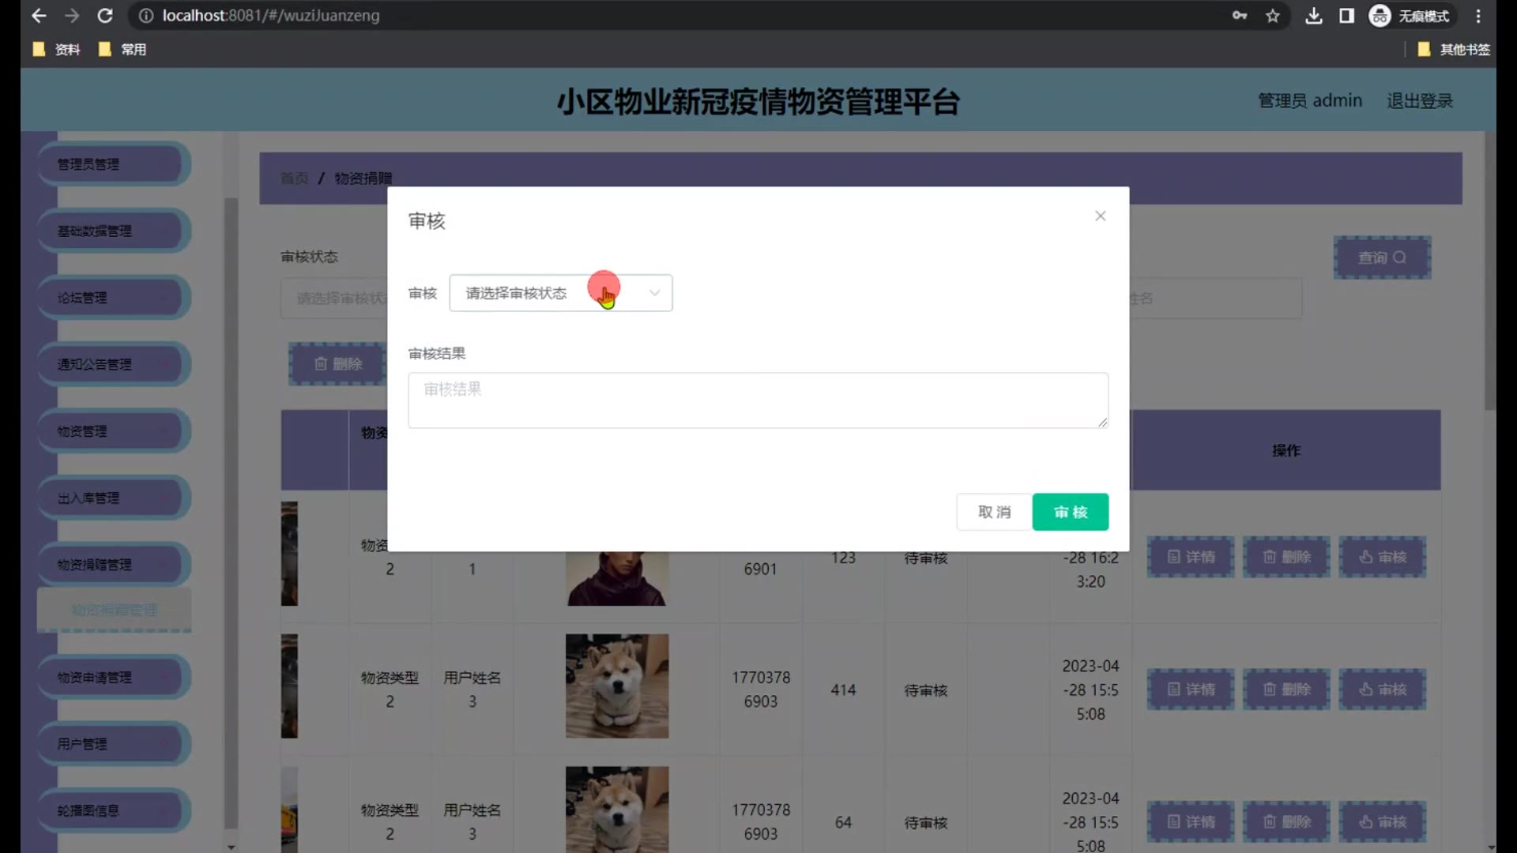Click the chevron arrow of the 审核 select box
1517x853 pixels.
pyautogui.click(x=654, y=293)
